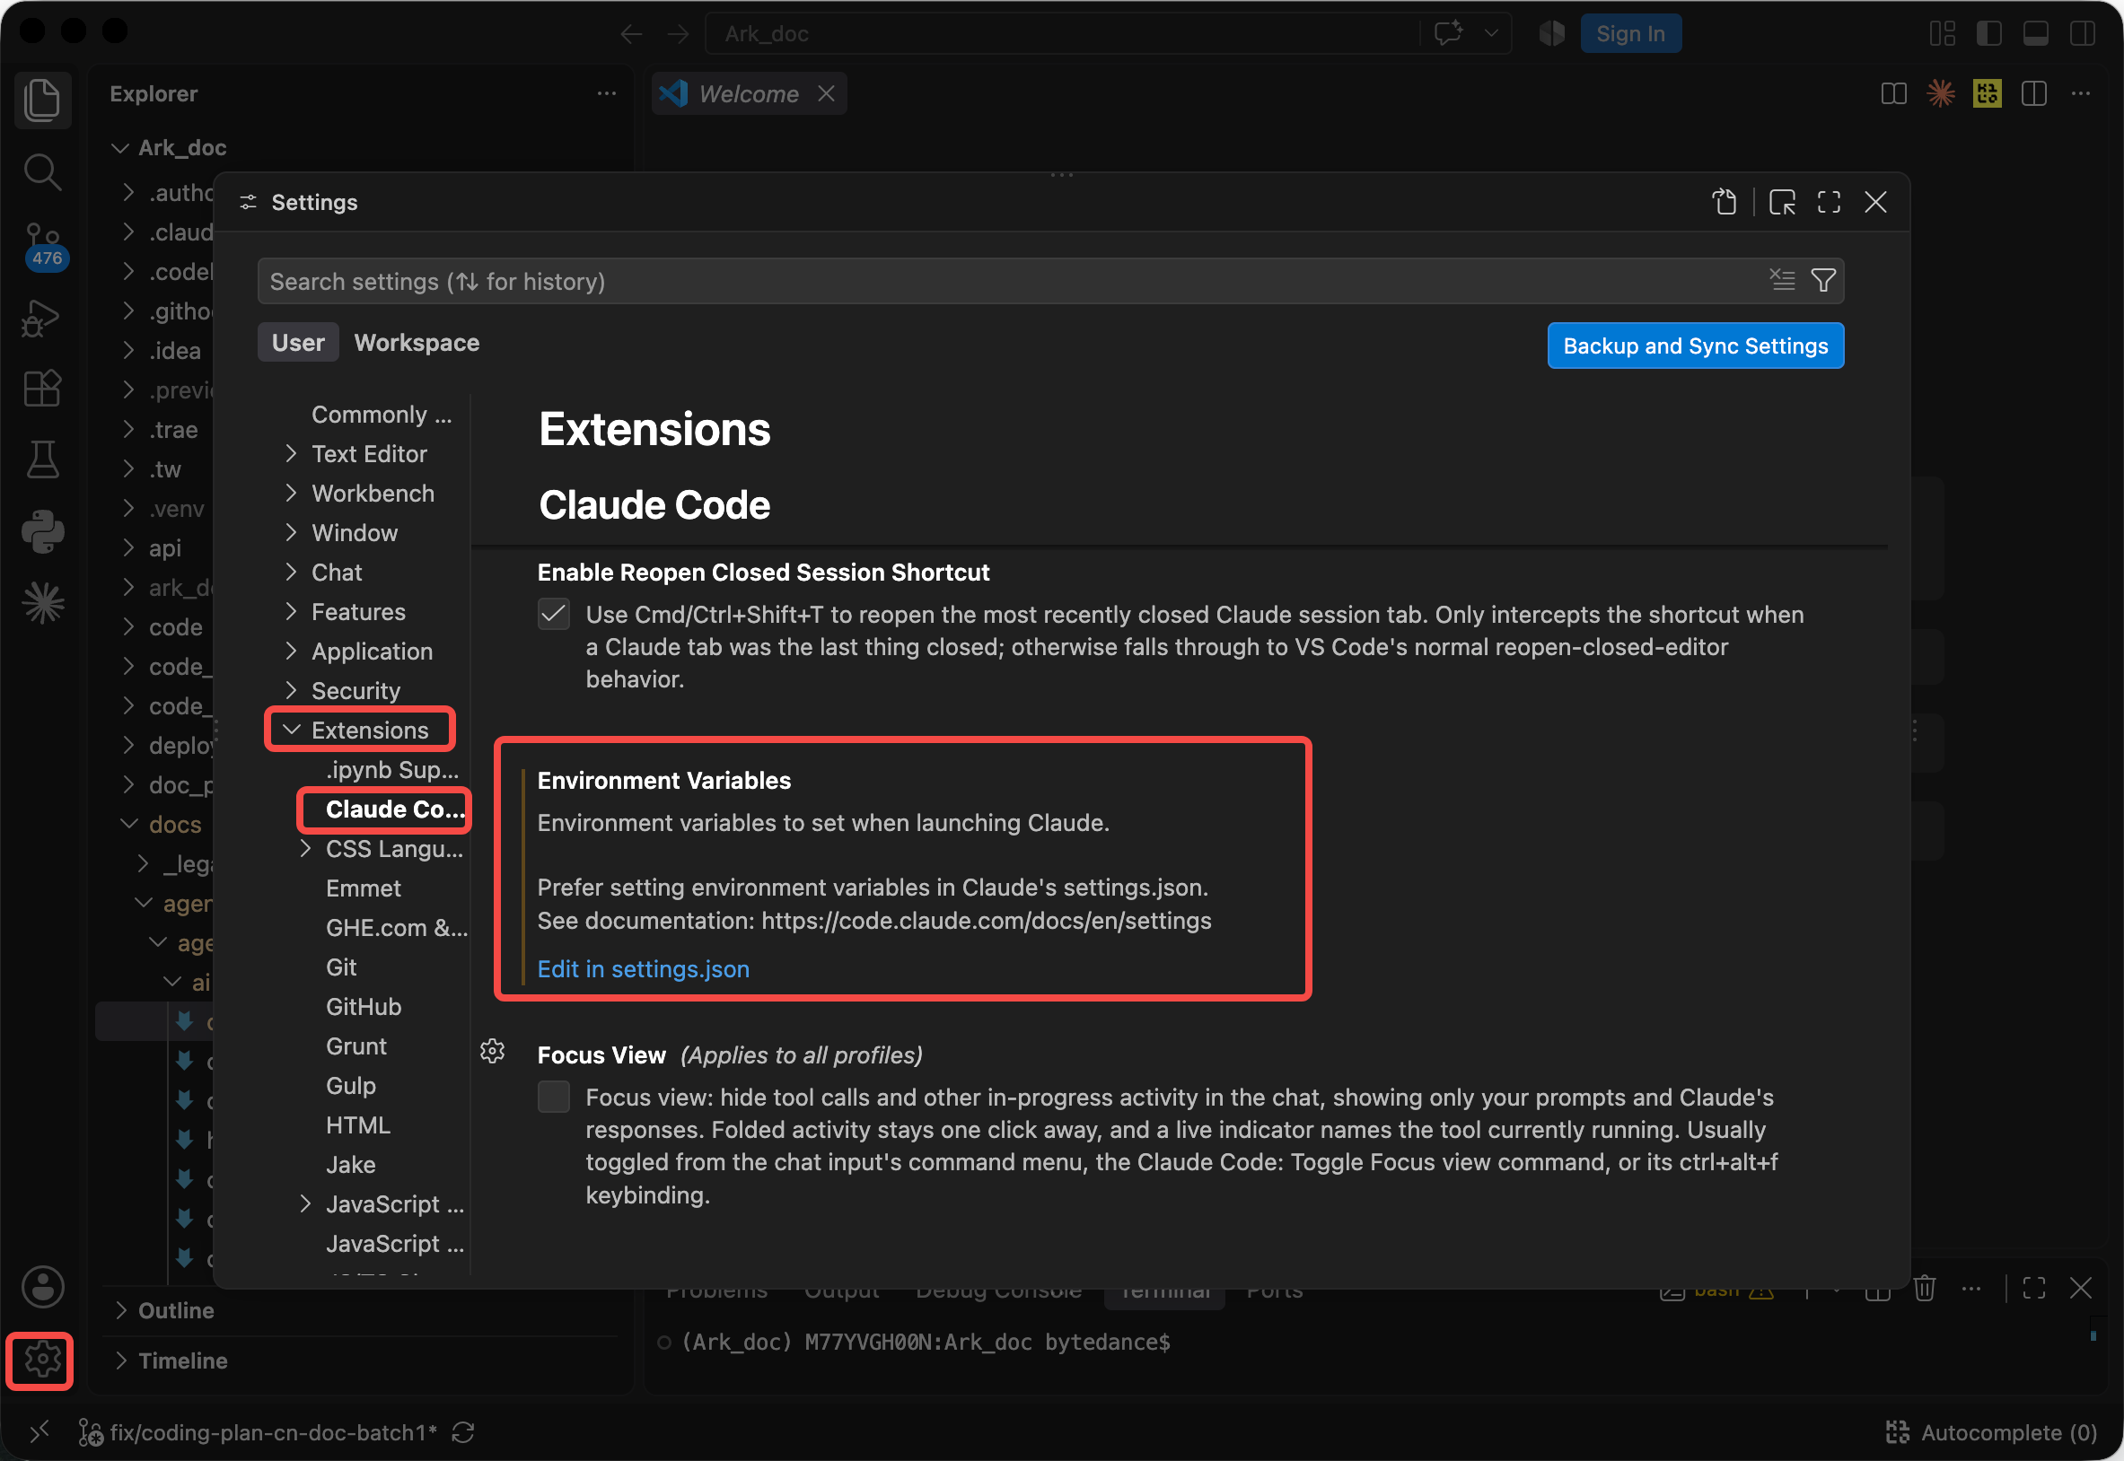This screenshot has width=2124, height=1461.
Task: Activate the Welcome editor tab
Action: click(748, 93)
